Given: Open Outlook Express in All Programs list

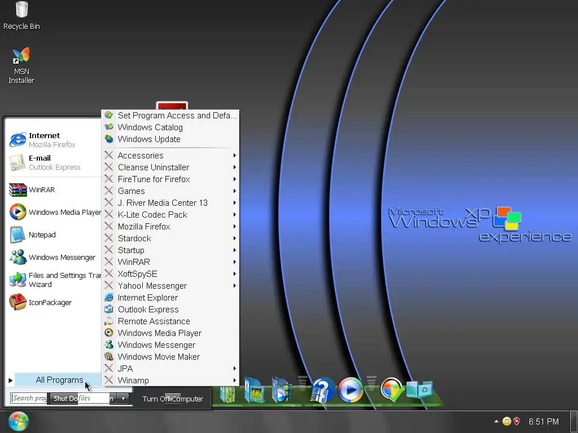Looking at the screenshot, I should 170,310.
